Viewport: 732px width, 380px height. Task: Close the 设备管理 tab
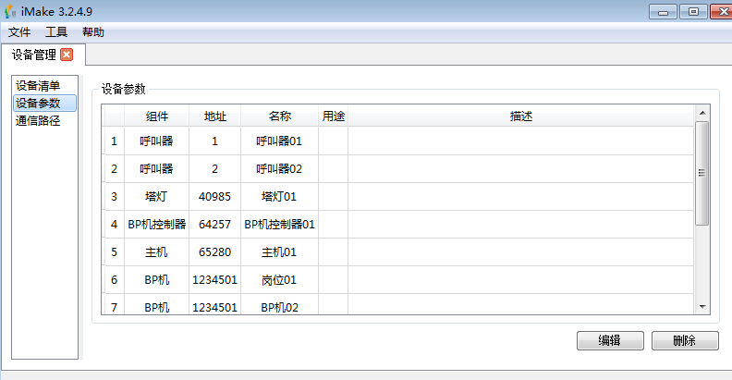pyautogui.click(x=67, y=55)
